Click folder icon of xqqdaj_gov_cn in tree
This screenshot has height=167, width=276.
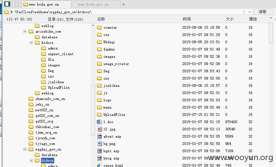[x=31, y=149]
